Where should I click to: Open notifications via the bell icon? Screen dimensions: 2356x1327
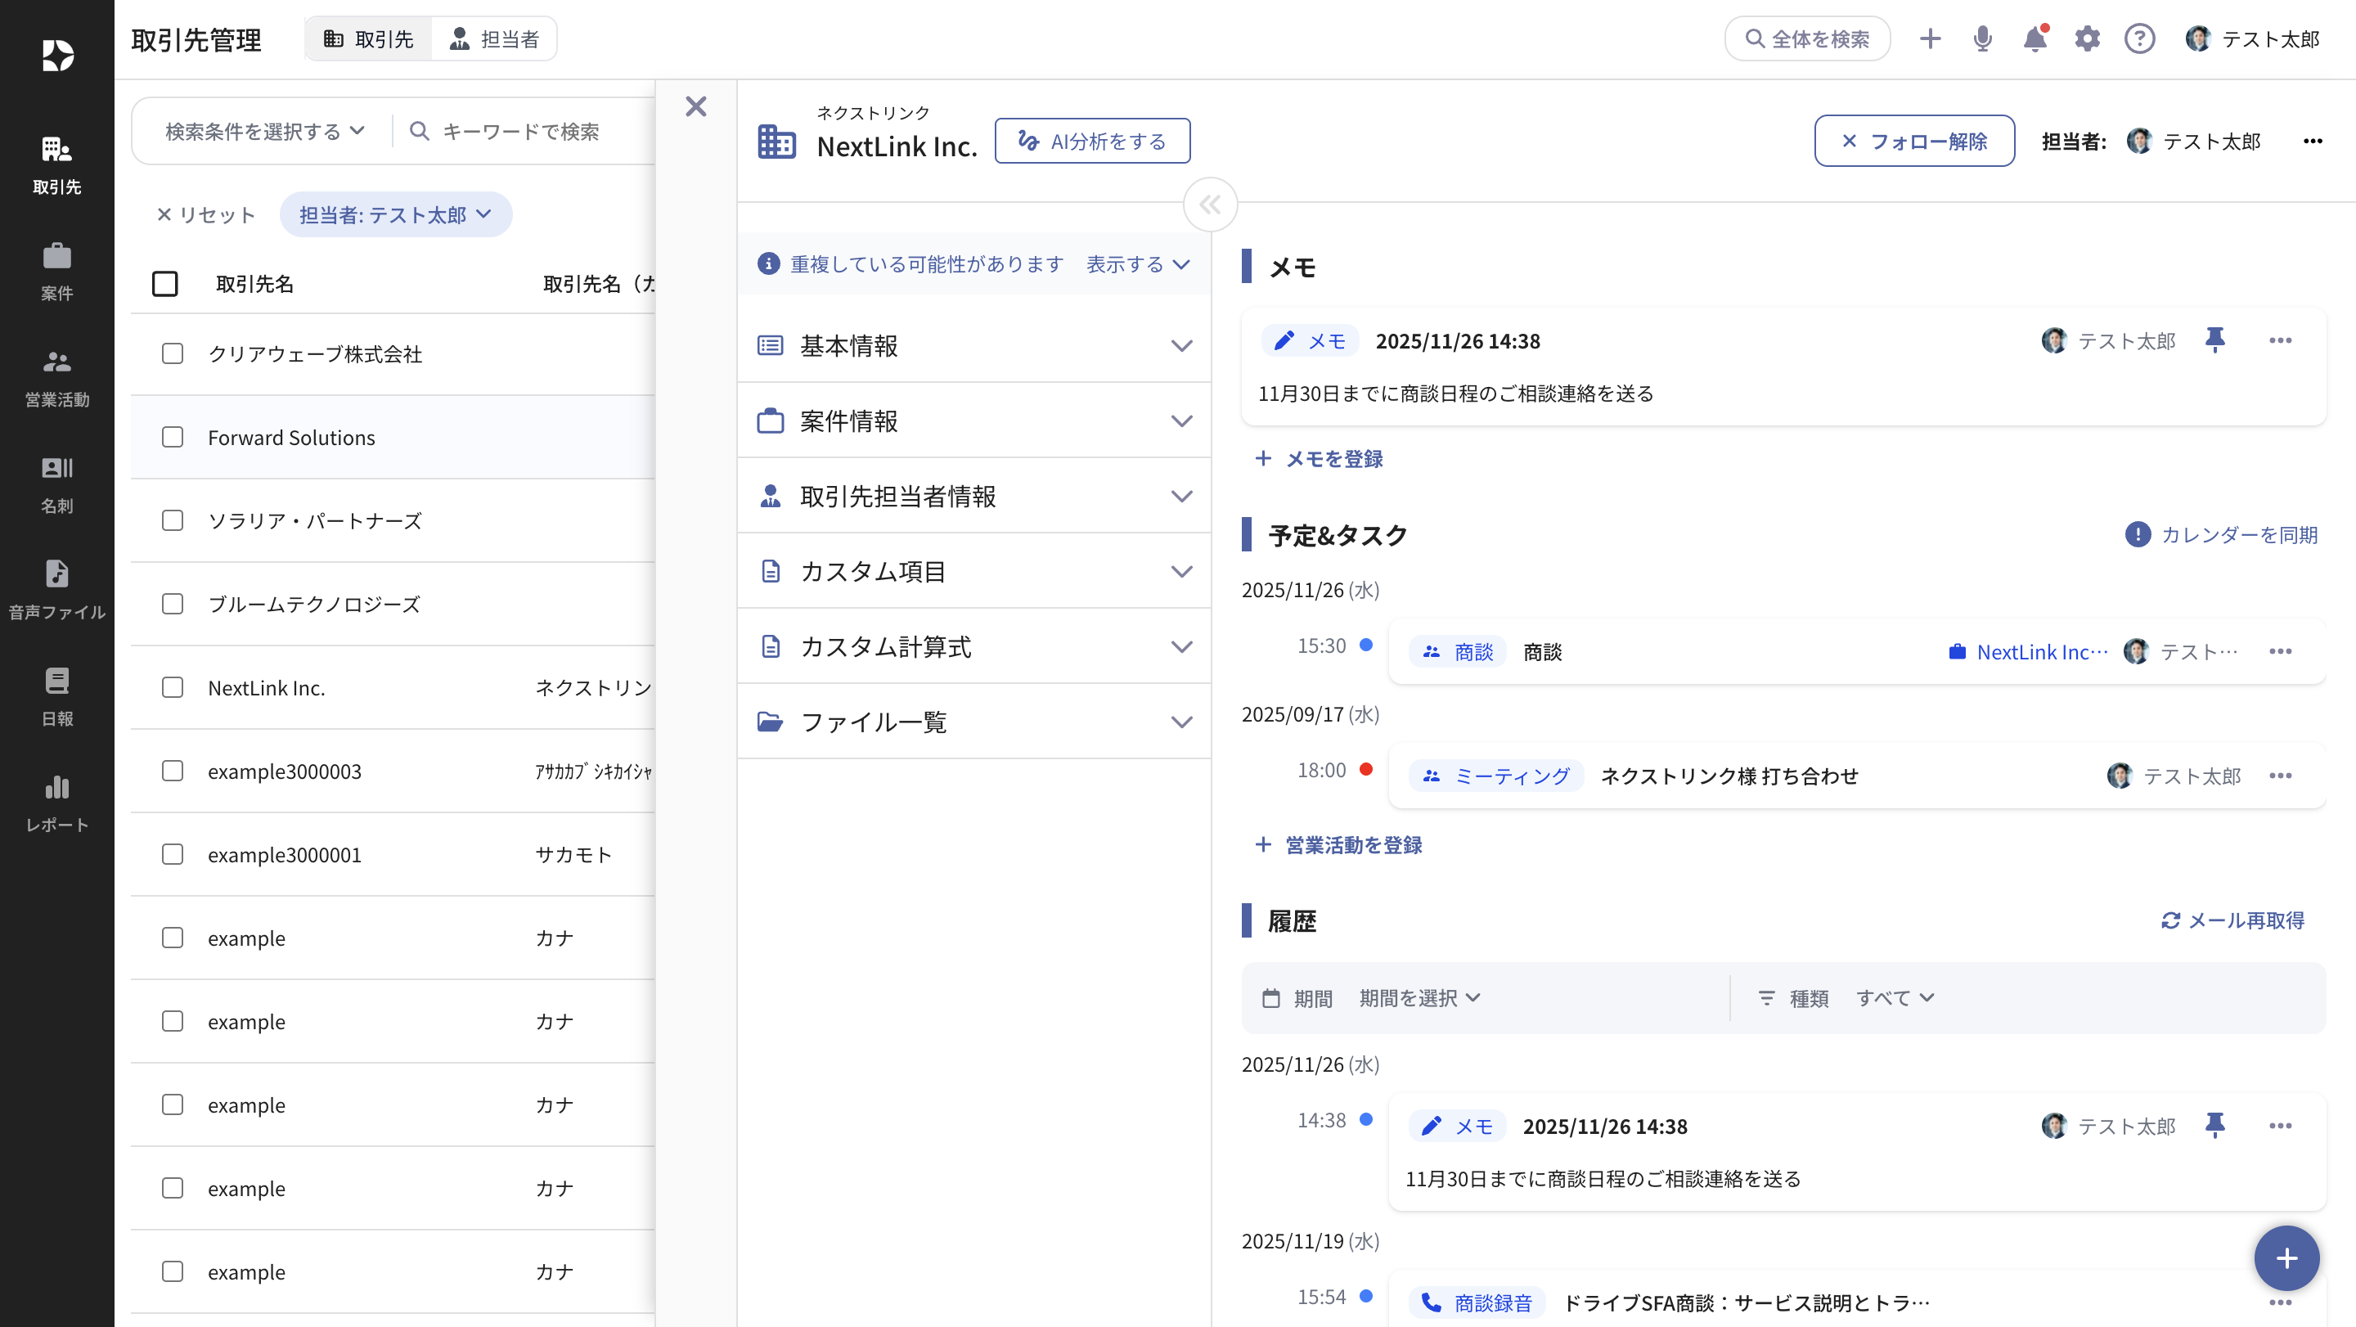coord(2034,38)
